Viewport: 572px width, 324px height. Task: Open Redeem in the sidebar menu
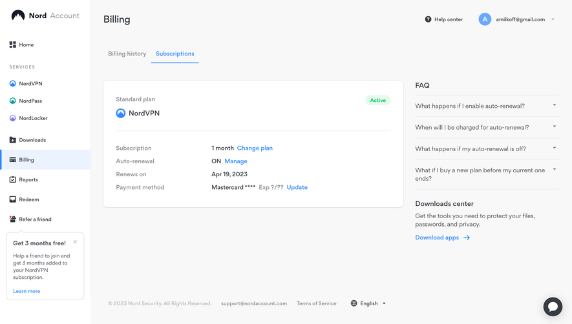click(x=29, y=199)
